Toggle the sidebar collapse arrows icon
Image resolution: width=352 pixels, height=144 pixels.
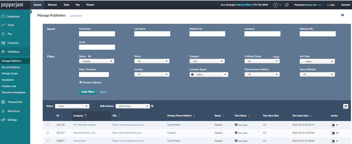[x=30, y=11]
